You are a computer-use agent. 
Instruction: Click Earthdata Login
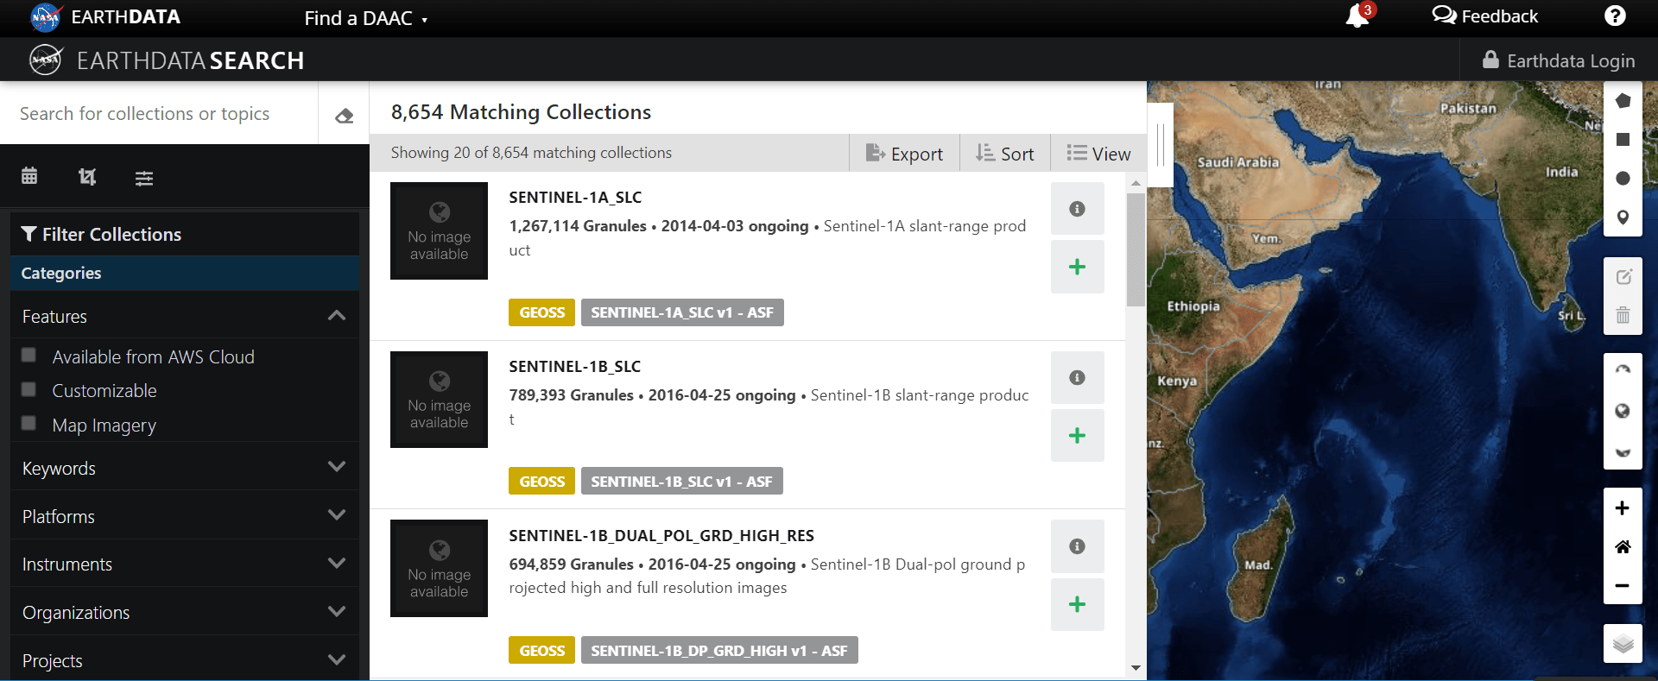point(1559,60)
